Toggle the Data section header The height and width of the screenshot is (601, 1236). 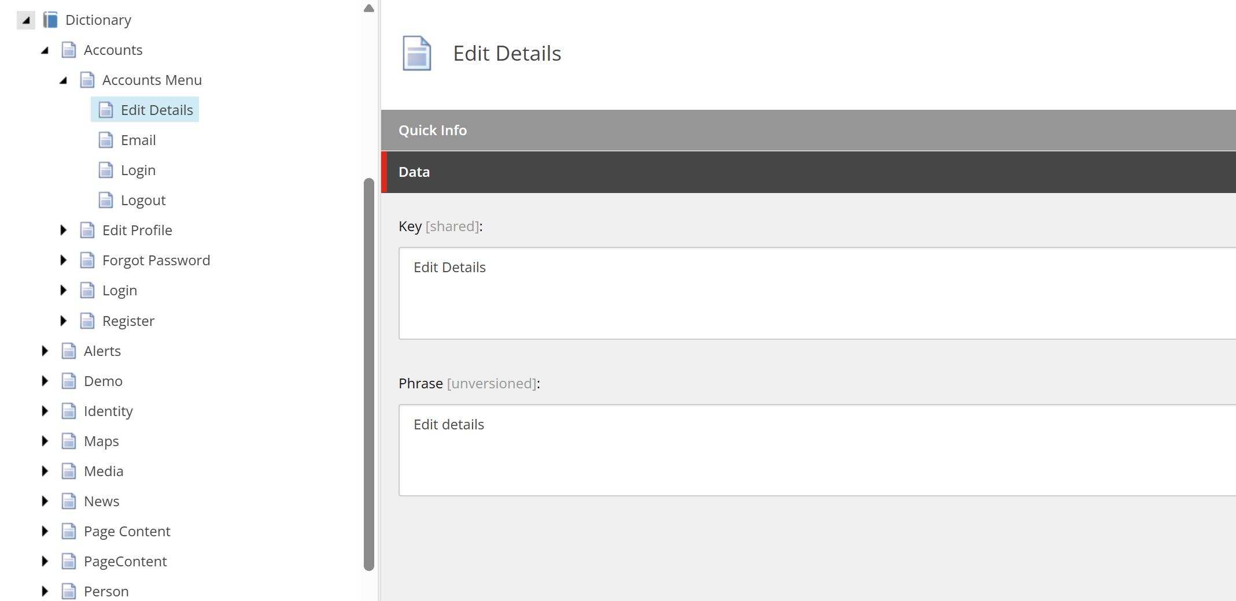pyautogui.click(x=809, y=172)
